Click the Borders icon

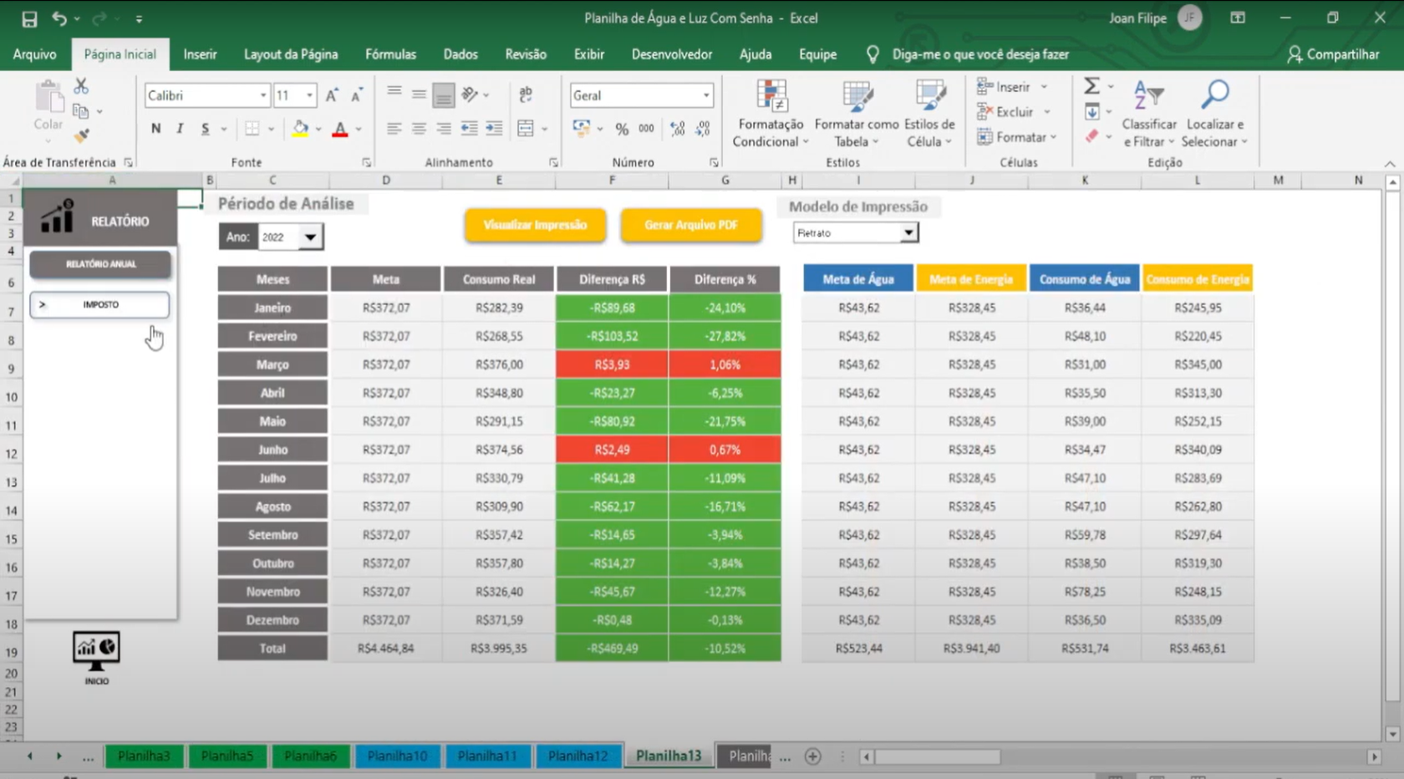pyautogui.click(x=252, y=129)
